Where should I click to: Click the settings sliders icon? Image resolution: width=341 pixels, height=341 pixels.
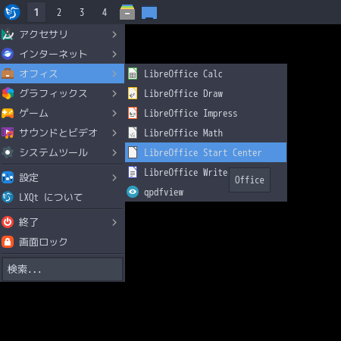pyautogui.click(x=8, y=177)
